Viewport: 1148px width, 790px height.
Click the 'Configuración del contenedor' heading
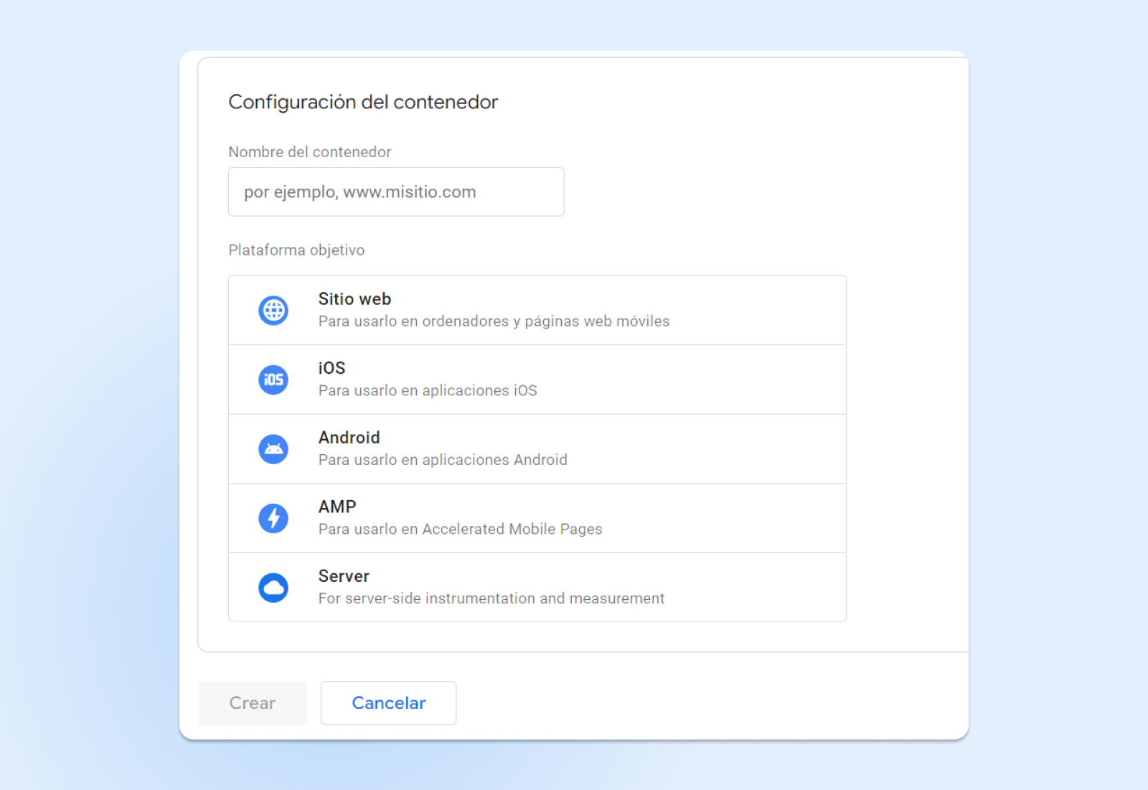(x=363, y=102)
